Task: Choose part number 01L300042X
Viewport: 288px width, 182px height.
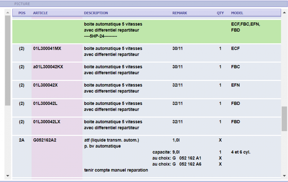Action: pos(45,85)
